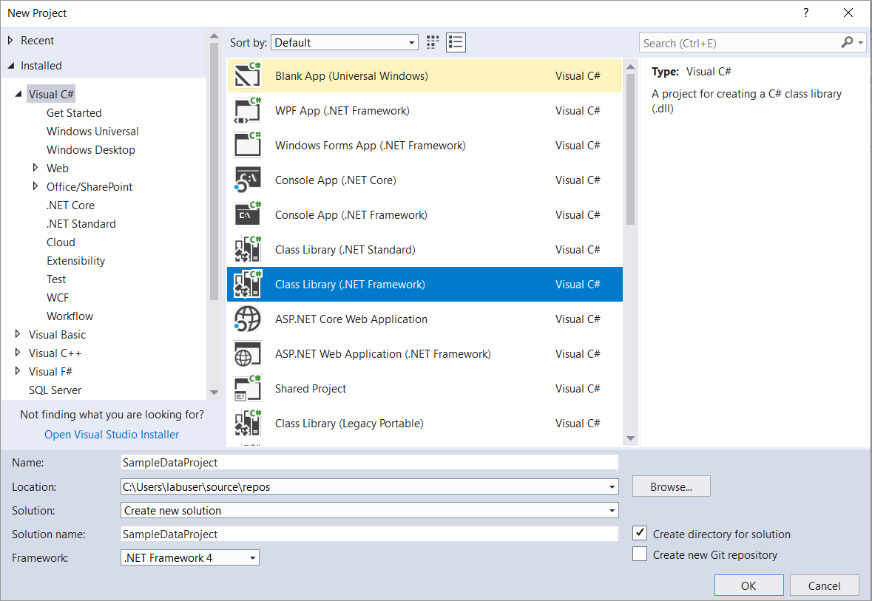Enable Create new Git repository checkbox

click(x=641, y=554)
